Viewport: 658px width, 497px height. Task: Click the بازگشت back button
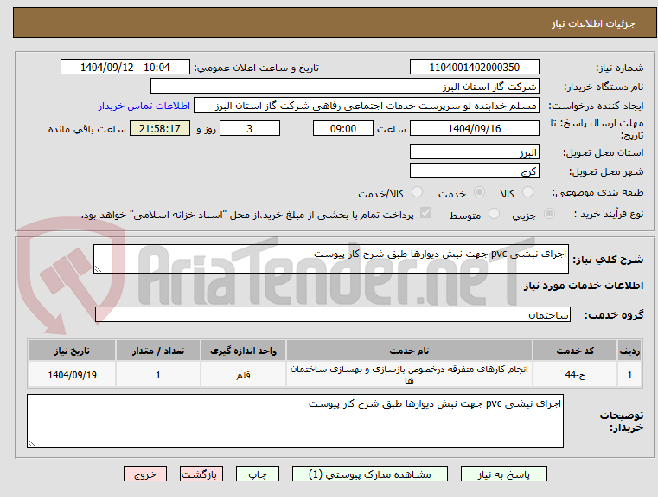click(201, 474)
